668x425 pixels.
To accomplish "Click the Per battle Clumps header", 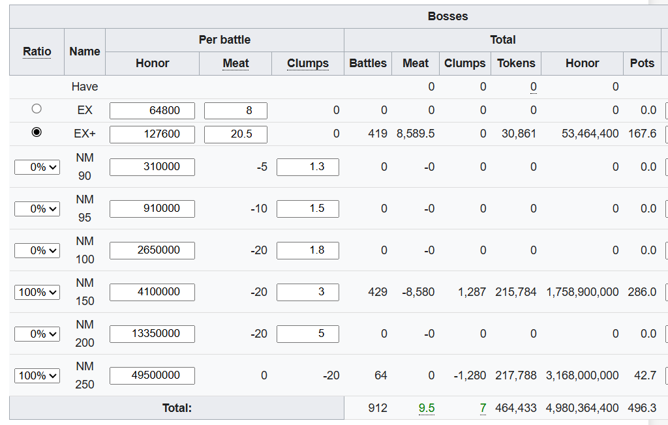I will click(x=308, y=63).
